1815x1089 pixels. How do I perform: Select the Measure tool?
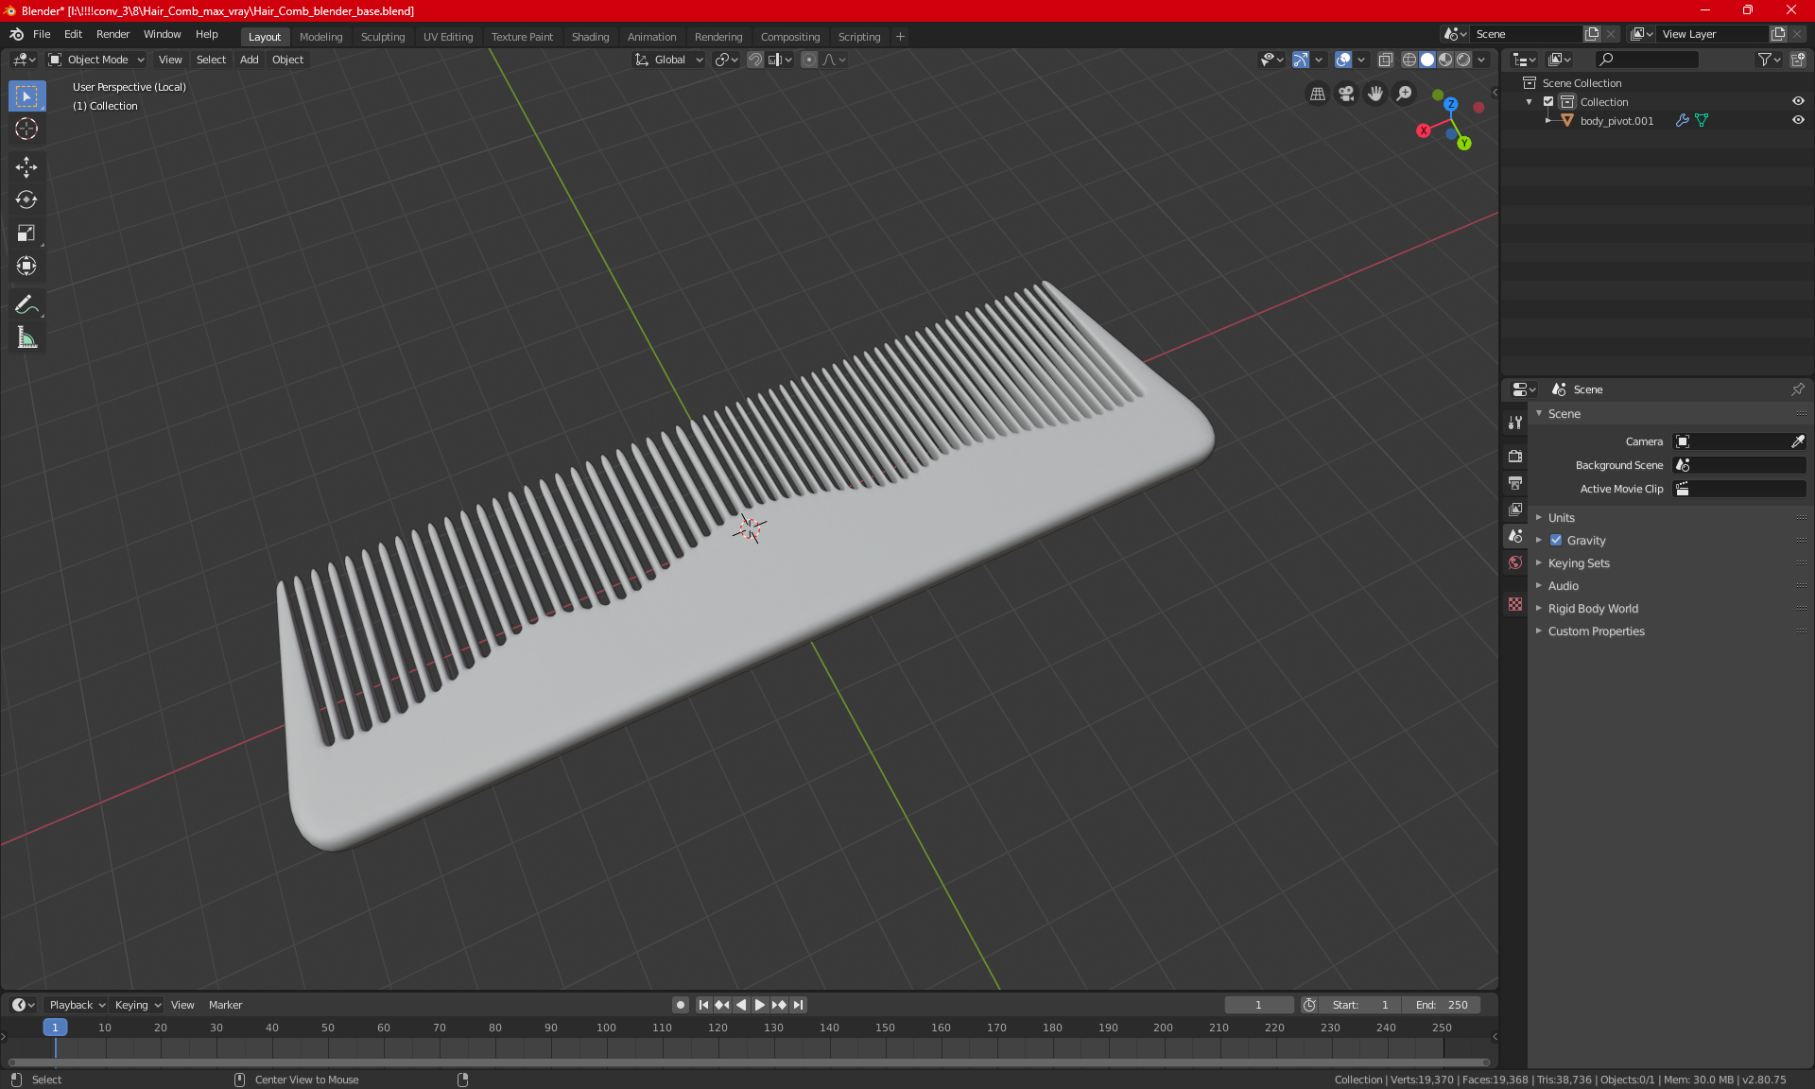point(26,337)
